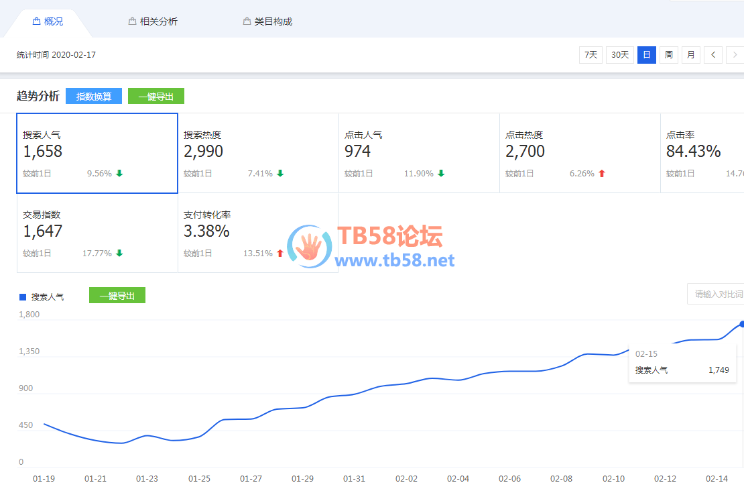The width and height of the screenshot is (744, 493).
Task: Click the green down arrow beside 9.56%
Action: (119, 173)
